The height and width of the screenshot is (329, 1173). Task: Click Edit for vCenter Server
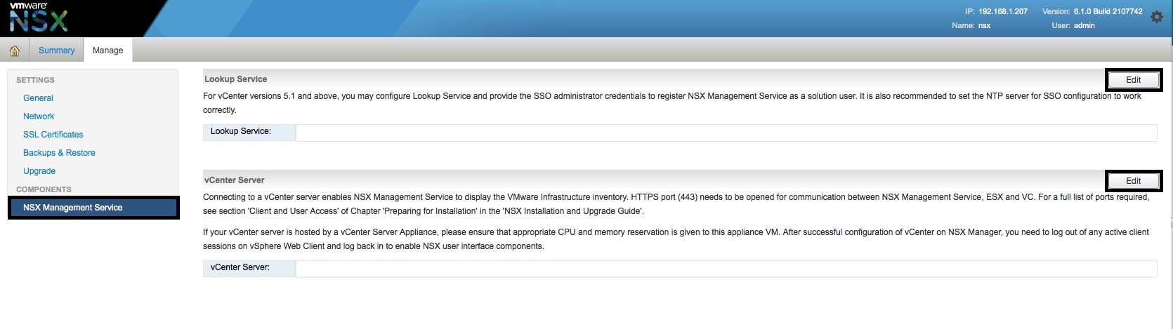[x=1133, y=181]
